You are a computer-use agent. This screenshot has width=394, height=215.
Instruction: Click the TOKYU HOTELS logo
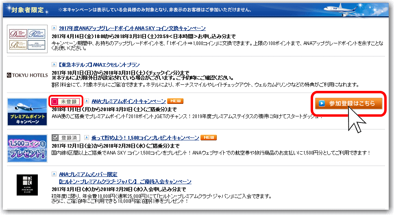tap(27, 75)
